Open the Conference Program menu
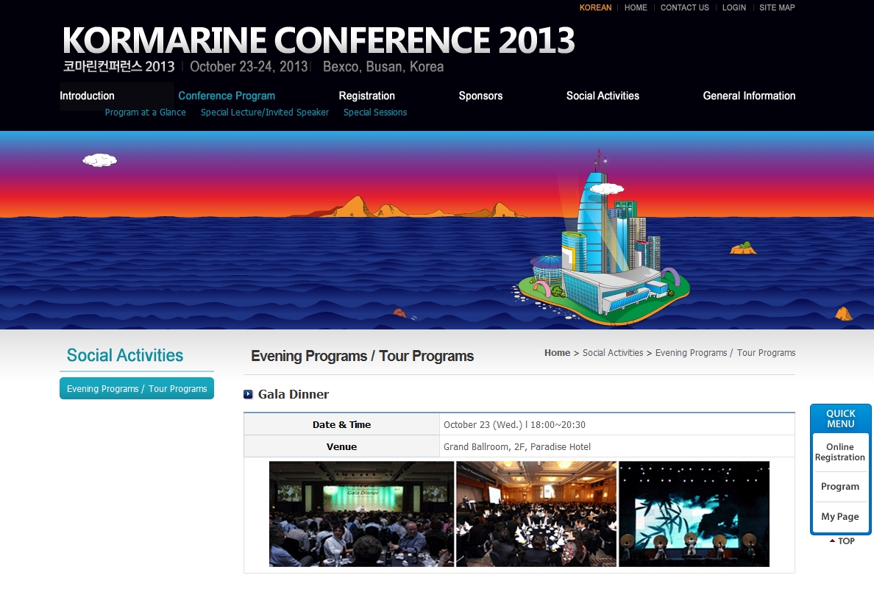Viewport: 874px width, 603px height. [x=227, y=96]
